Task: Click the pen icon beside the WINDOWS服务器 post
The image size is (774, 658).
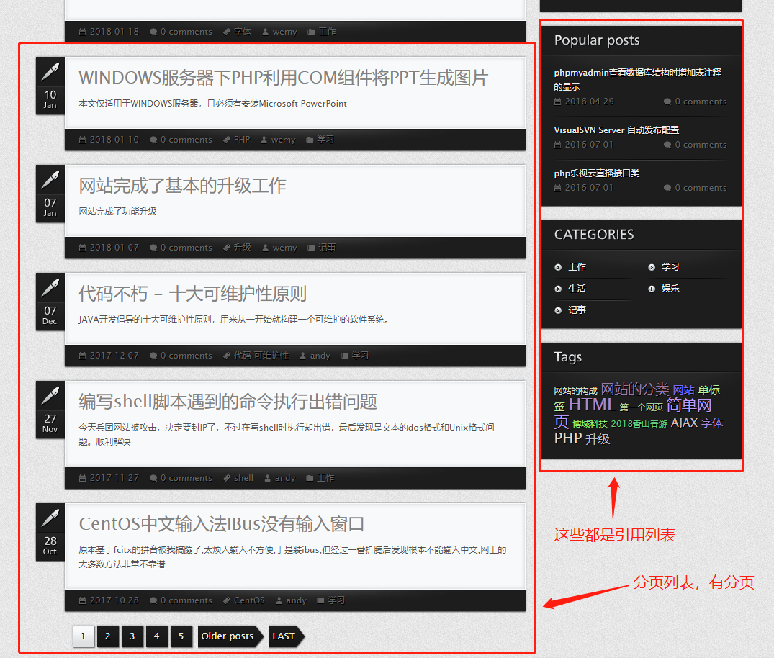Action: point(50,71)
